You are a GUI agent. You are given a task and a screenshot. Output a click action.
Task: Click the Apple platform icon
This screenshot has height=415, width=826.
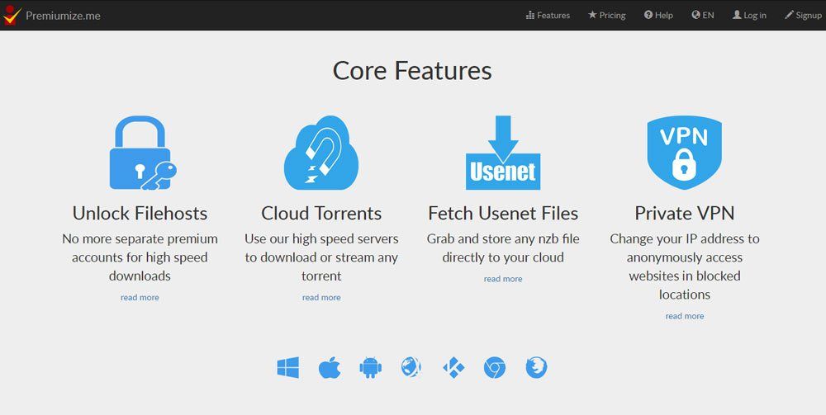330,367
